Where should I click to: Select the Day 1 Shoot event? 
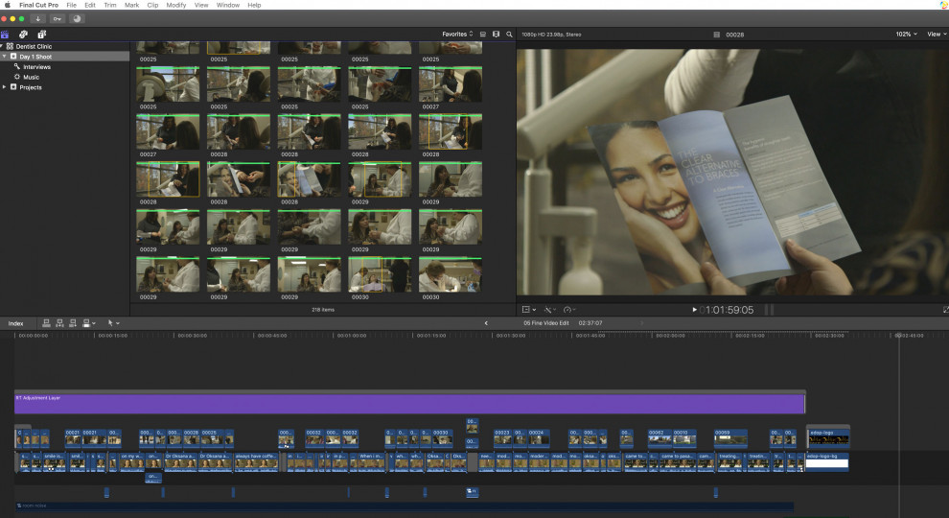pyautogui.click(x=35, y=57)
